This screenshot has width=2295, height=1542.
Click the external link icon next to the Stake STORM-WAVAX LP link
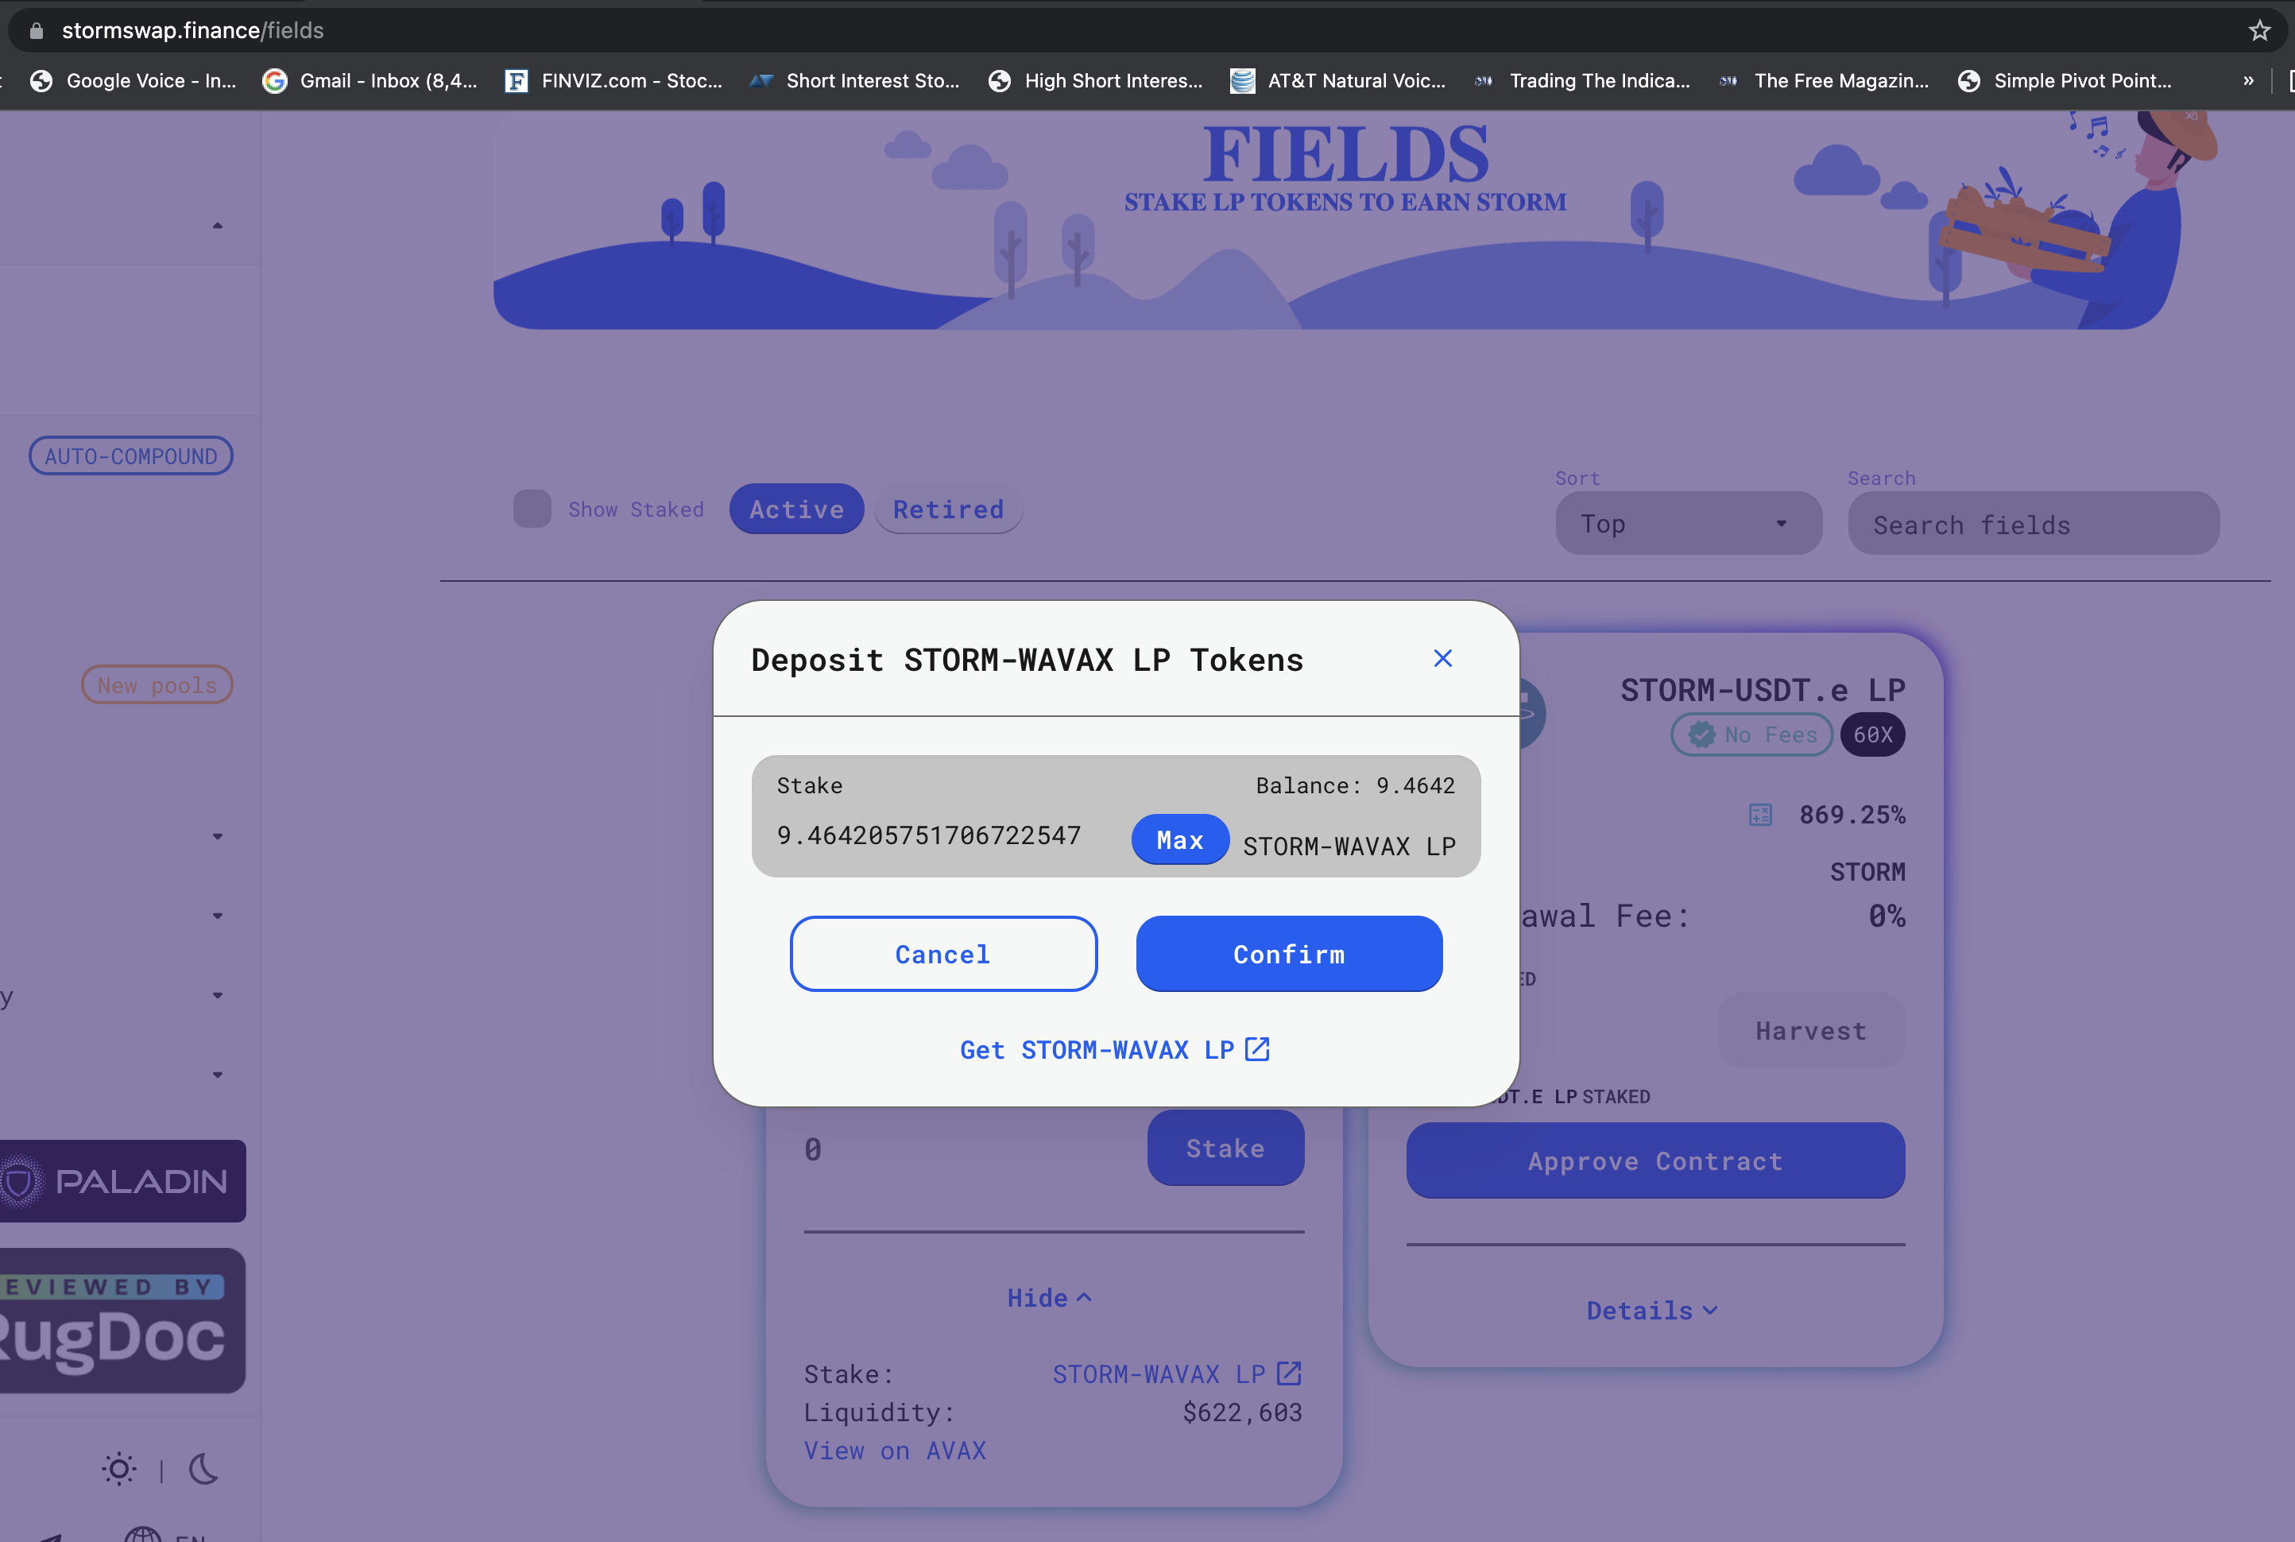click(1289, 1373)
